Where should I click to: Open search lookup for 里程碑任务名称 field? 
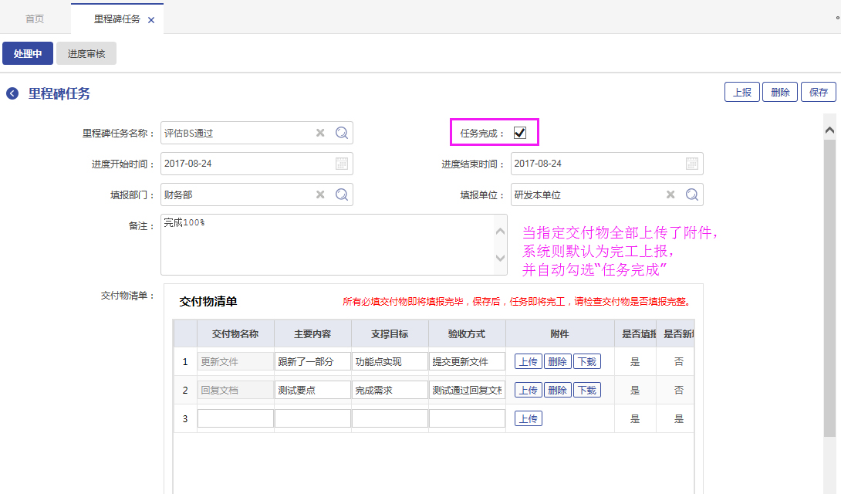pos(342,133)
